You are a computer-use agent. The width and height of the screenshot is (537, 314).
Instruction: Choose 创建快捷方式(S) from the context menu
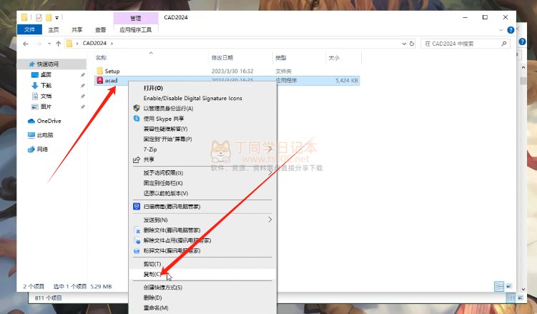[x=203, y=288]
